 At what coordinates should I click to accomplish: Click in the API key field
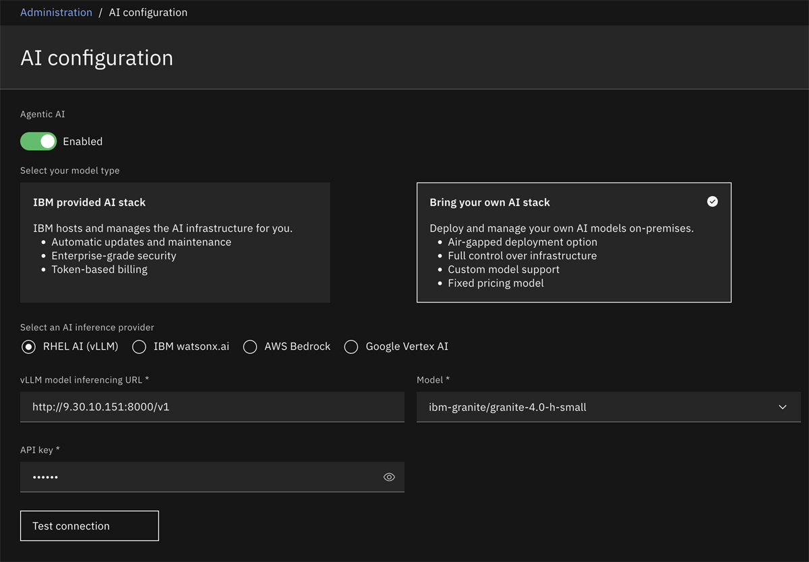[212, 477]
